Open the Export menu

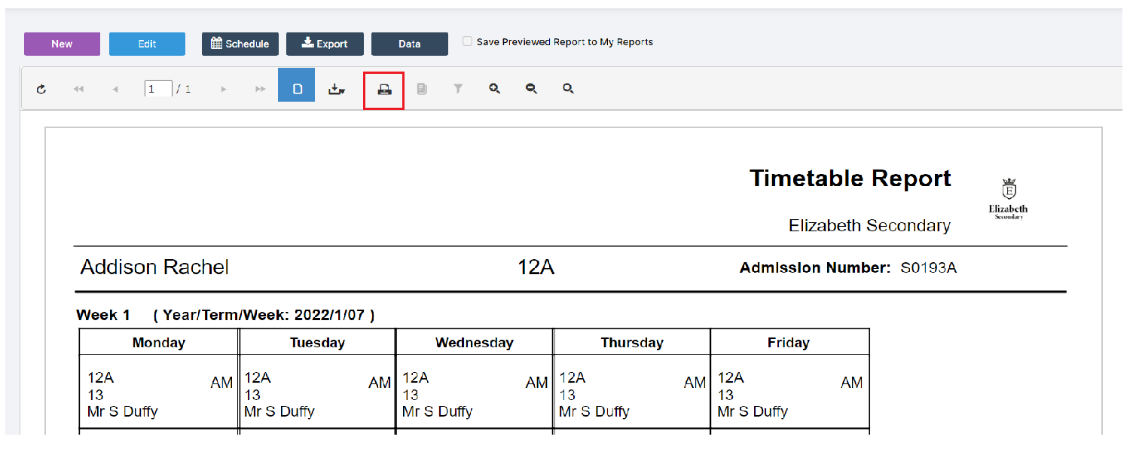pos(325,44)
